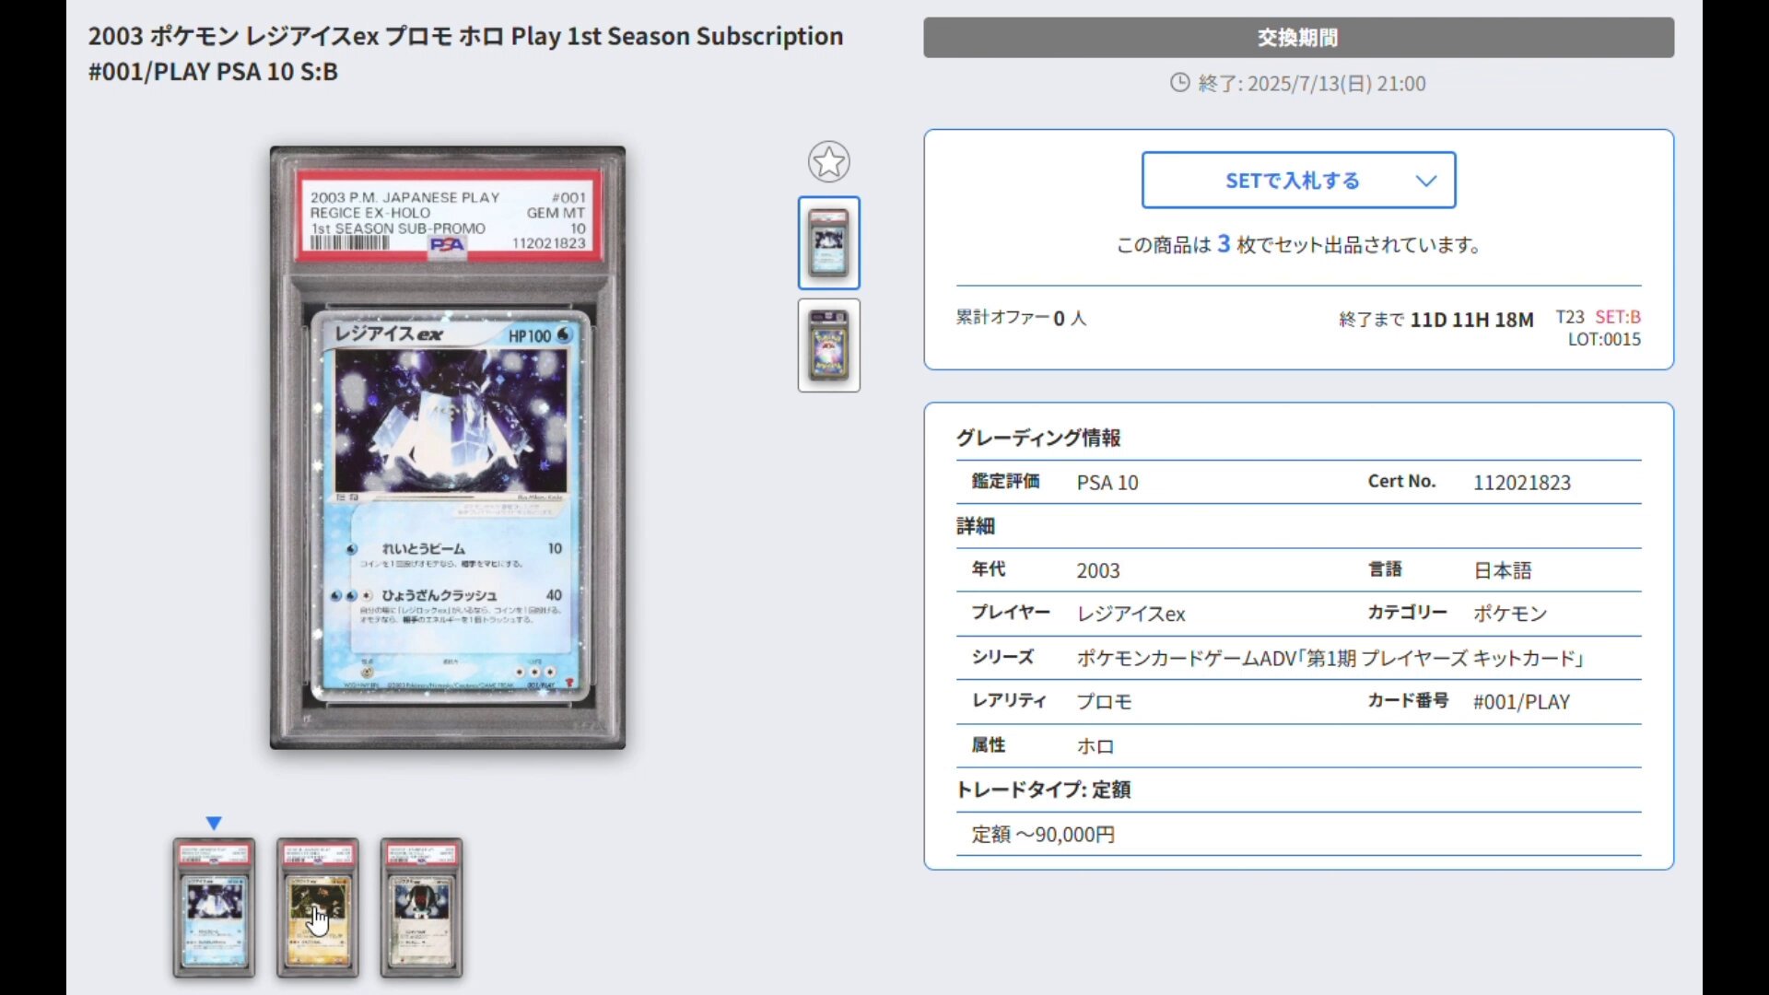The height and width of the screenshot is (995, 1769).
Task: Click the item title heading text
Action: [x=465, y=53]
